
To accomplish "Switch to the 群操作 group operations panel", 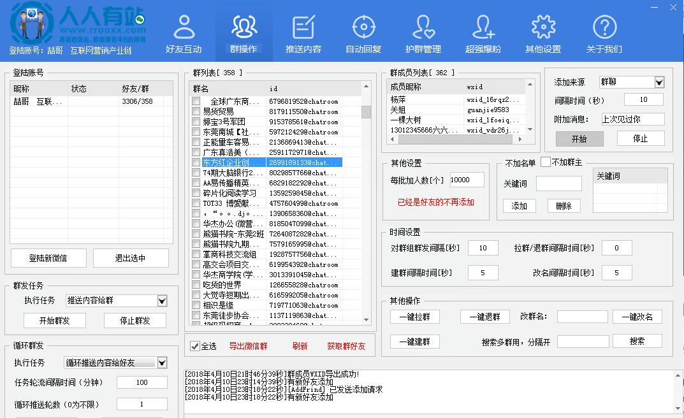I will point(244,33).
